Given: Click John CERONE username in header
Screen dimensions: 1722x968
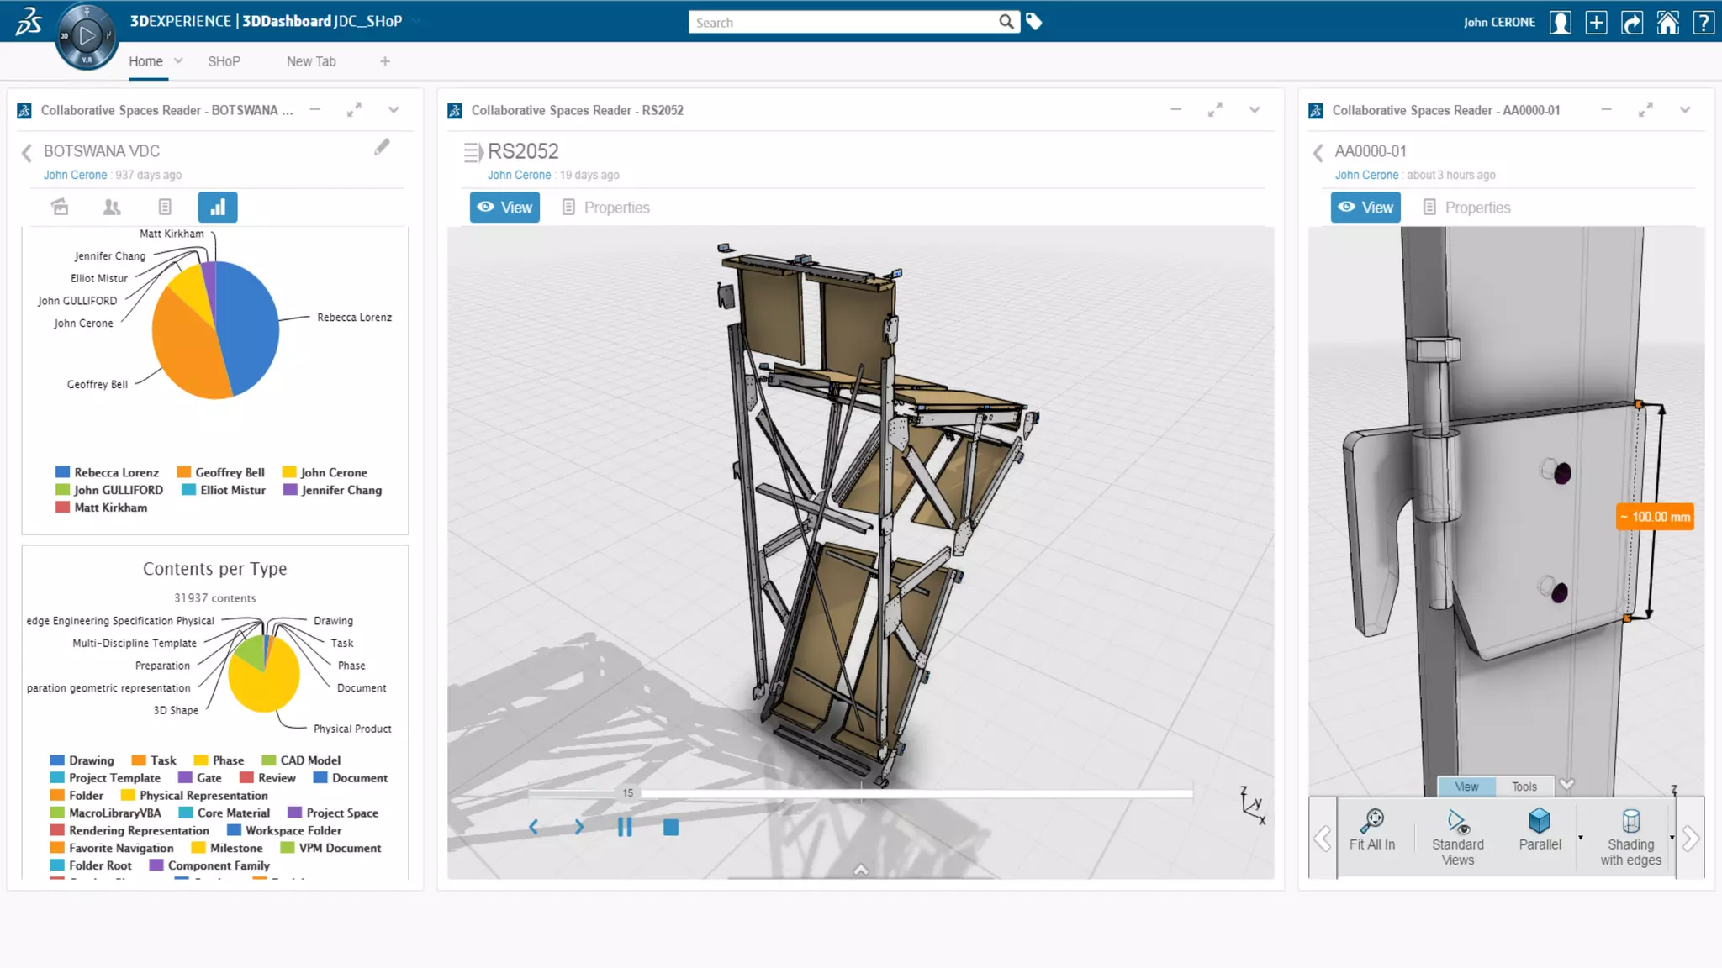Looking at the screenshot, I should [1499, 22].
